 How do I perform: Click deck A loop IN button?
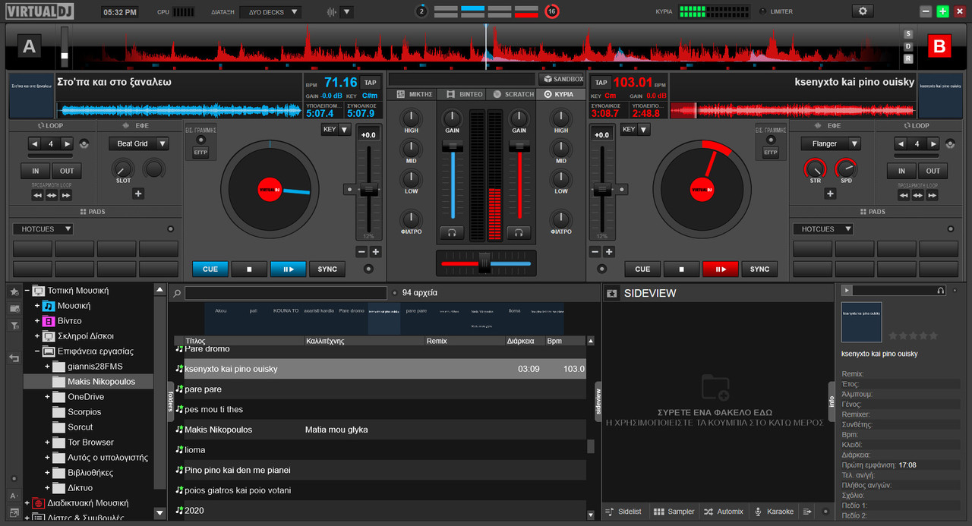[x=35, y=171]
